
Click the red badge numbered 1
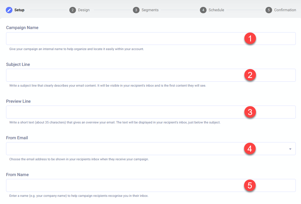tap(250, 39)
